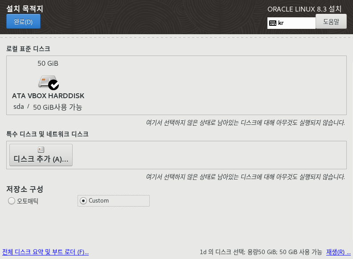Screen dimensions: 353x259
Task: Click the 완료(D) done button
Action: point(24,21)
